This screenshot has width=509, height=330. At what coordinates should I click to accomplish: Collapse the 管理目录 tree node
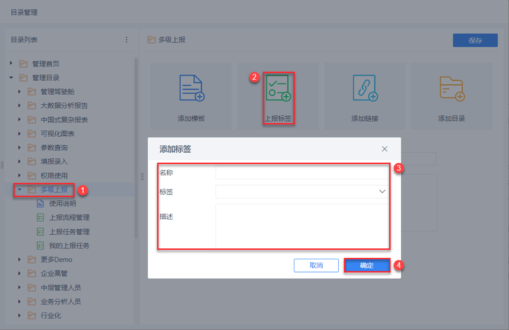[x=11, y=78]
